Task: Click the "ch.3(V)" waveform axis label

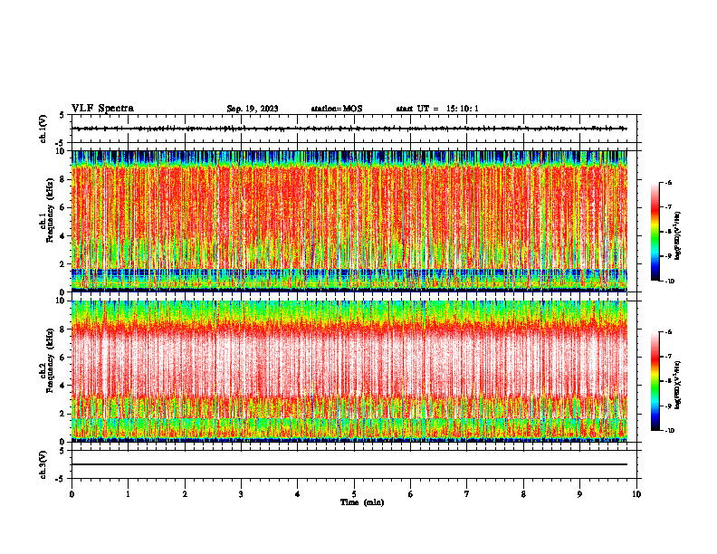Action: [x=43, y=464]
